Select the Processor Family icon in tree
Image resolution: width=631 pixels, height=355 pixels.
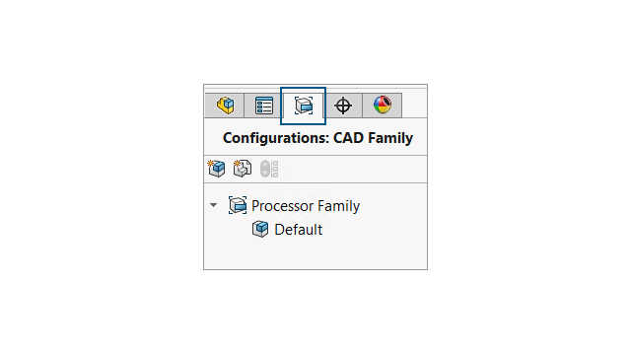238,205
